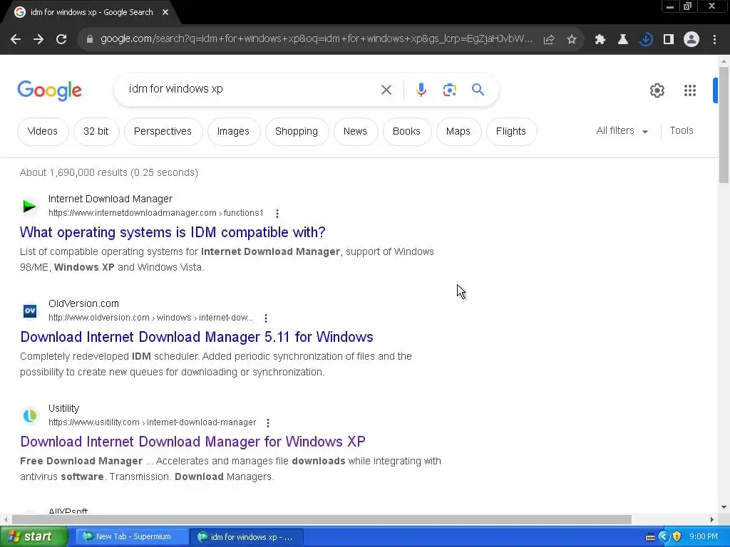This screenshot has width=730, height=547.
Task: Click in the Google search text field
Action: [249, 89]
